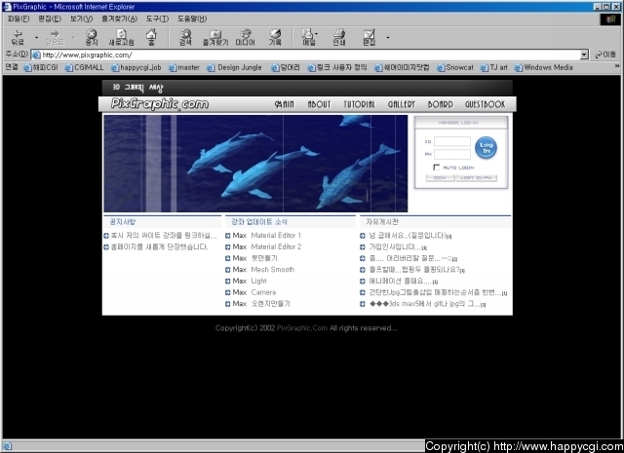The image size is (624, 453).
Task: Click the PixGraphic.com logo
Action: 160,104
